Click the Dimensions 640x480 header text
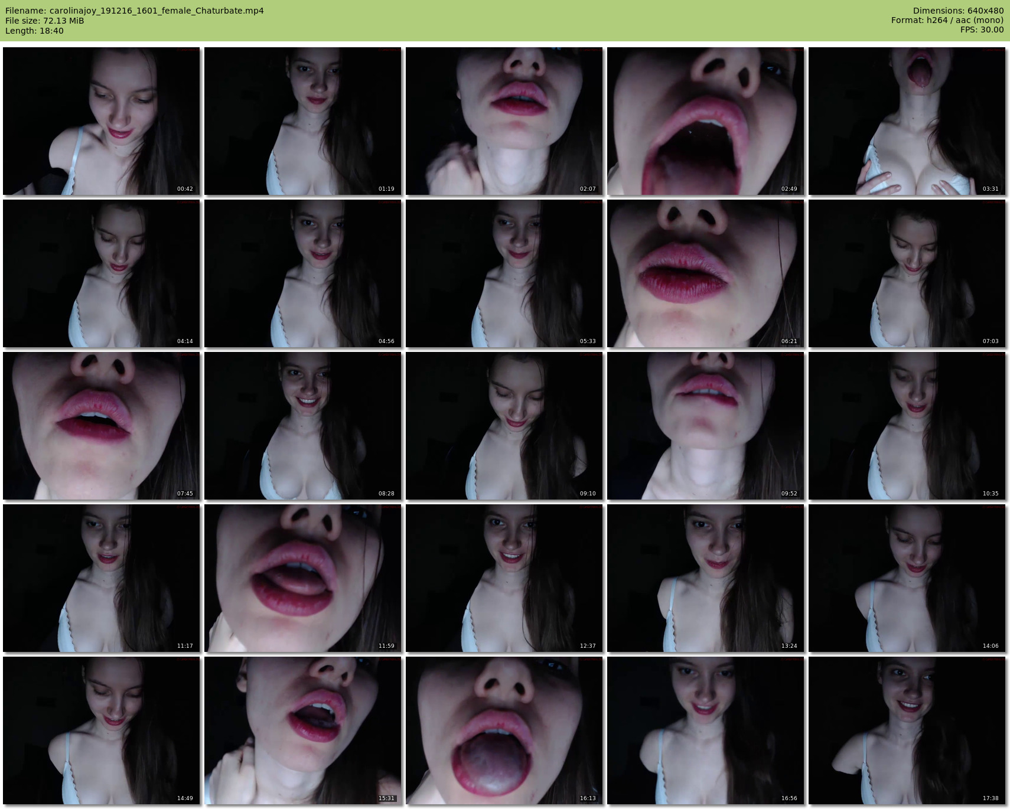Viewport: 1010px width, 809px height. point(958,11)
